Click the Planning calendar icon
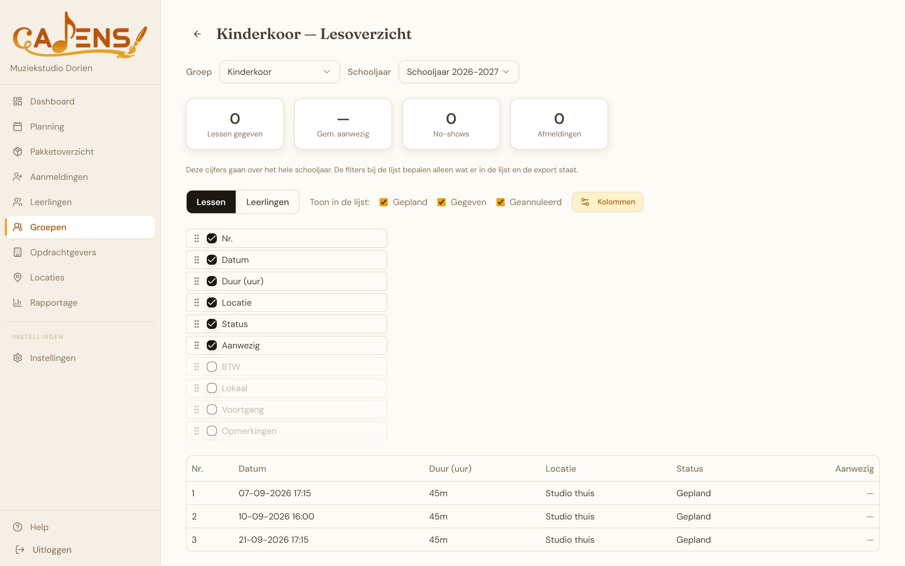The height and width of the screenshot is (566, 905). [x=18, y=126]
